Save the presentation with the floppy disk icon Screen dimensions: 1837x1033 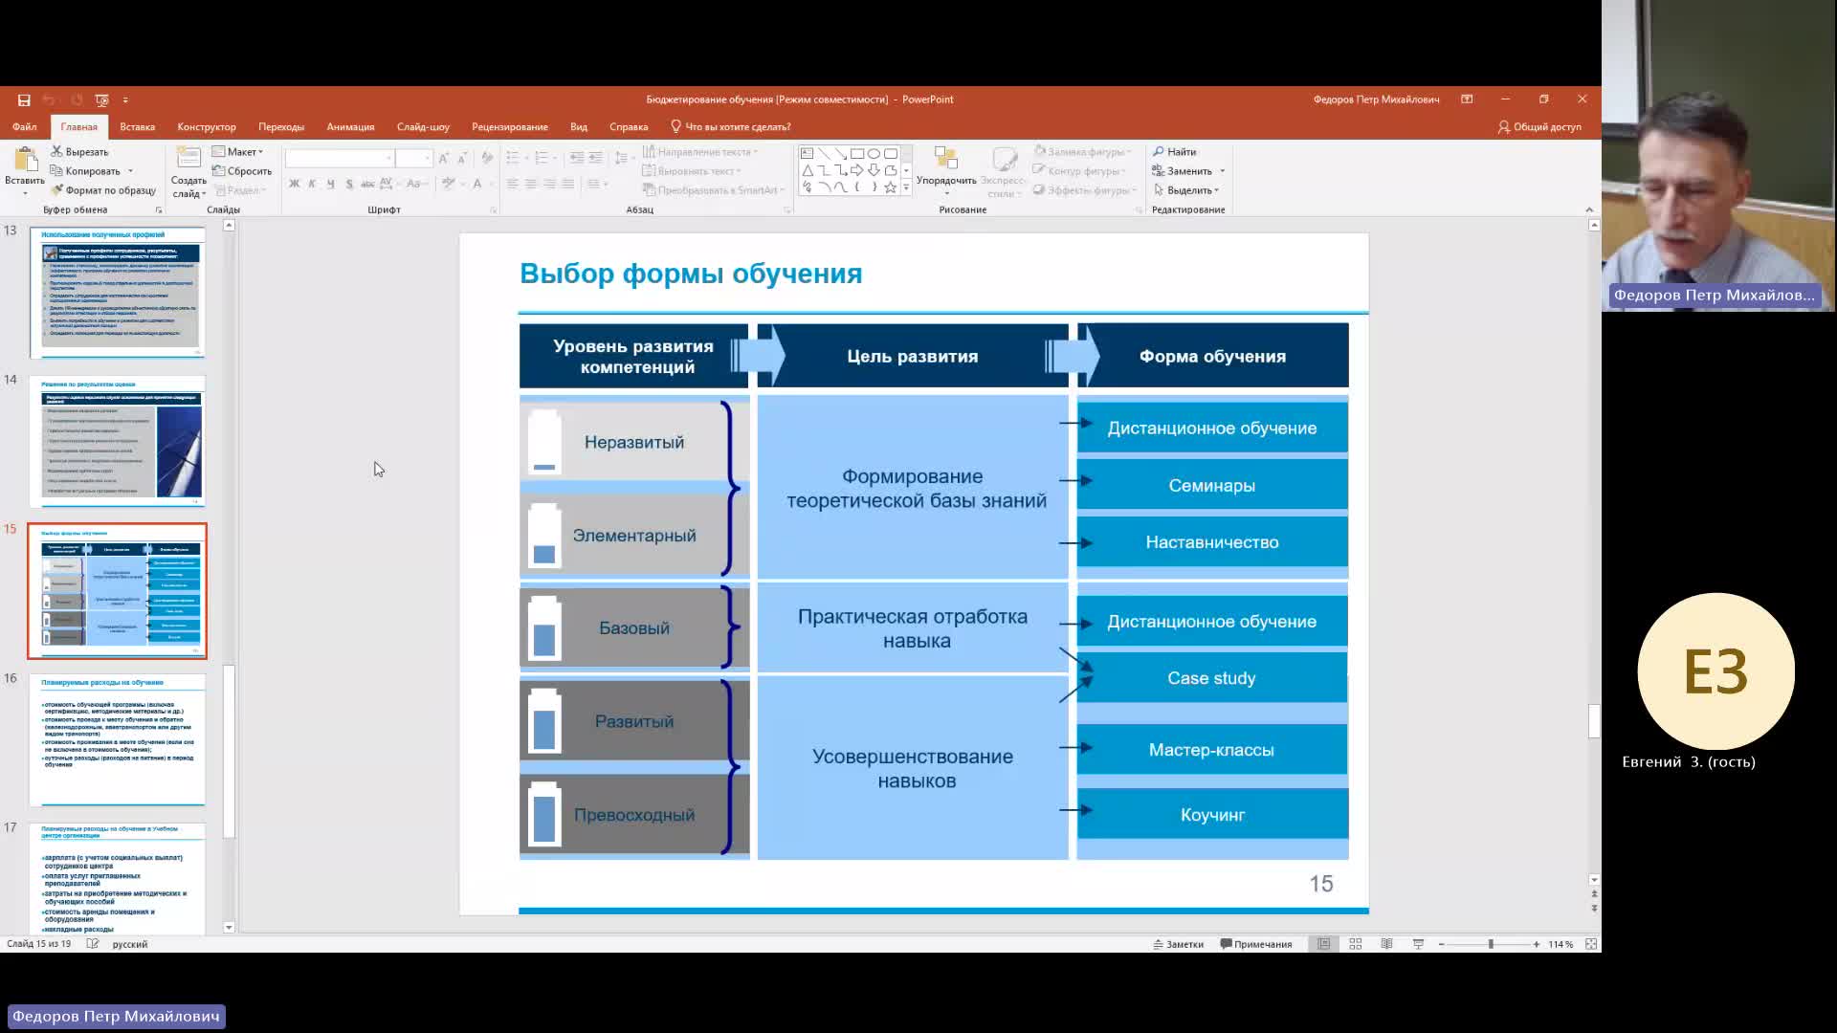tap(24, 99)
